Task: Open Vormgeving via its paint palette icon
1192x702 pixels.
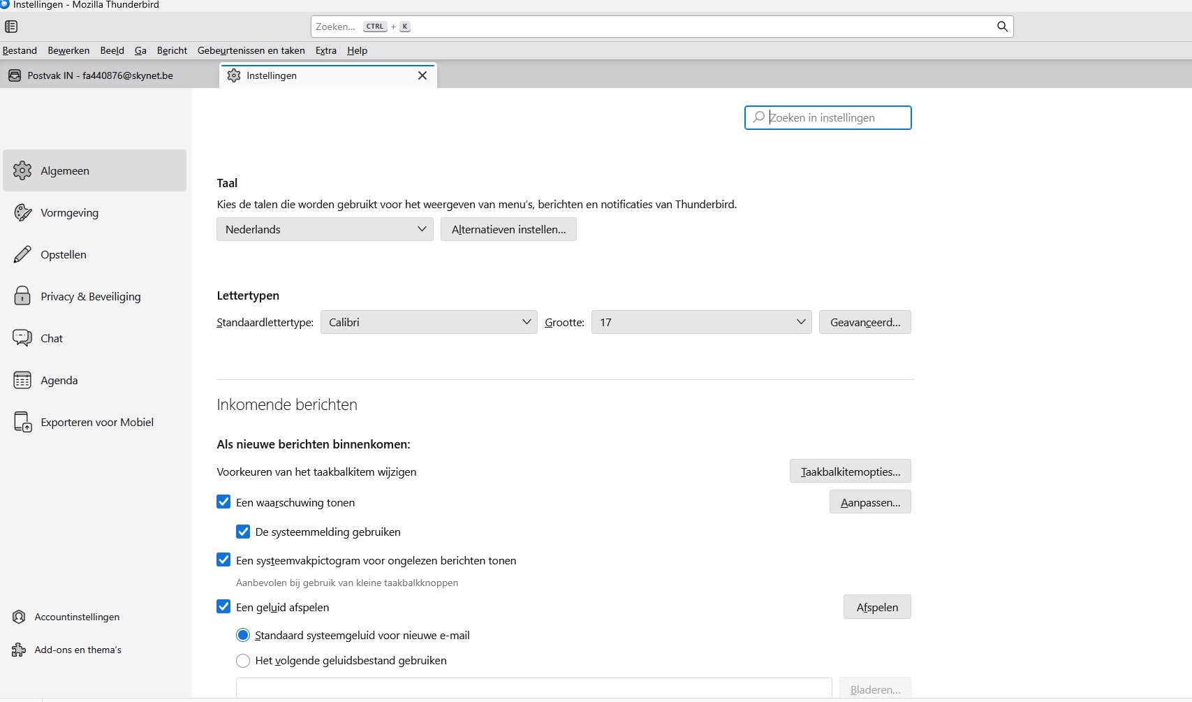Action: [x=22, y=212]
